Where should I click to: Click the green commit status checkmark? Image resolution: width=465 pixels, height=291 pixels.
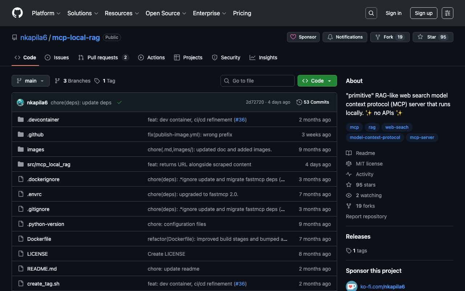pos(119,103)
